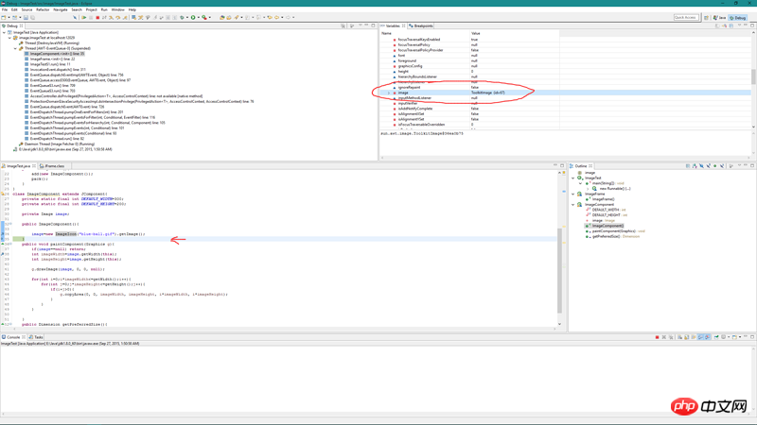Click the green Run launch icon
757x425 pixels.
(193, 17)
